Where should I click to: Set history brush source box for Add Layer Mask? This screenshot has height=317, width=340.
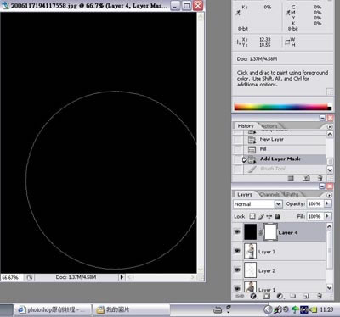click(239, 159)
